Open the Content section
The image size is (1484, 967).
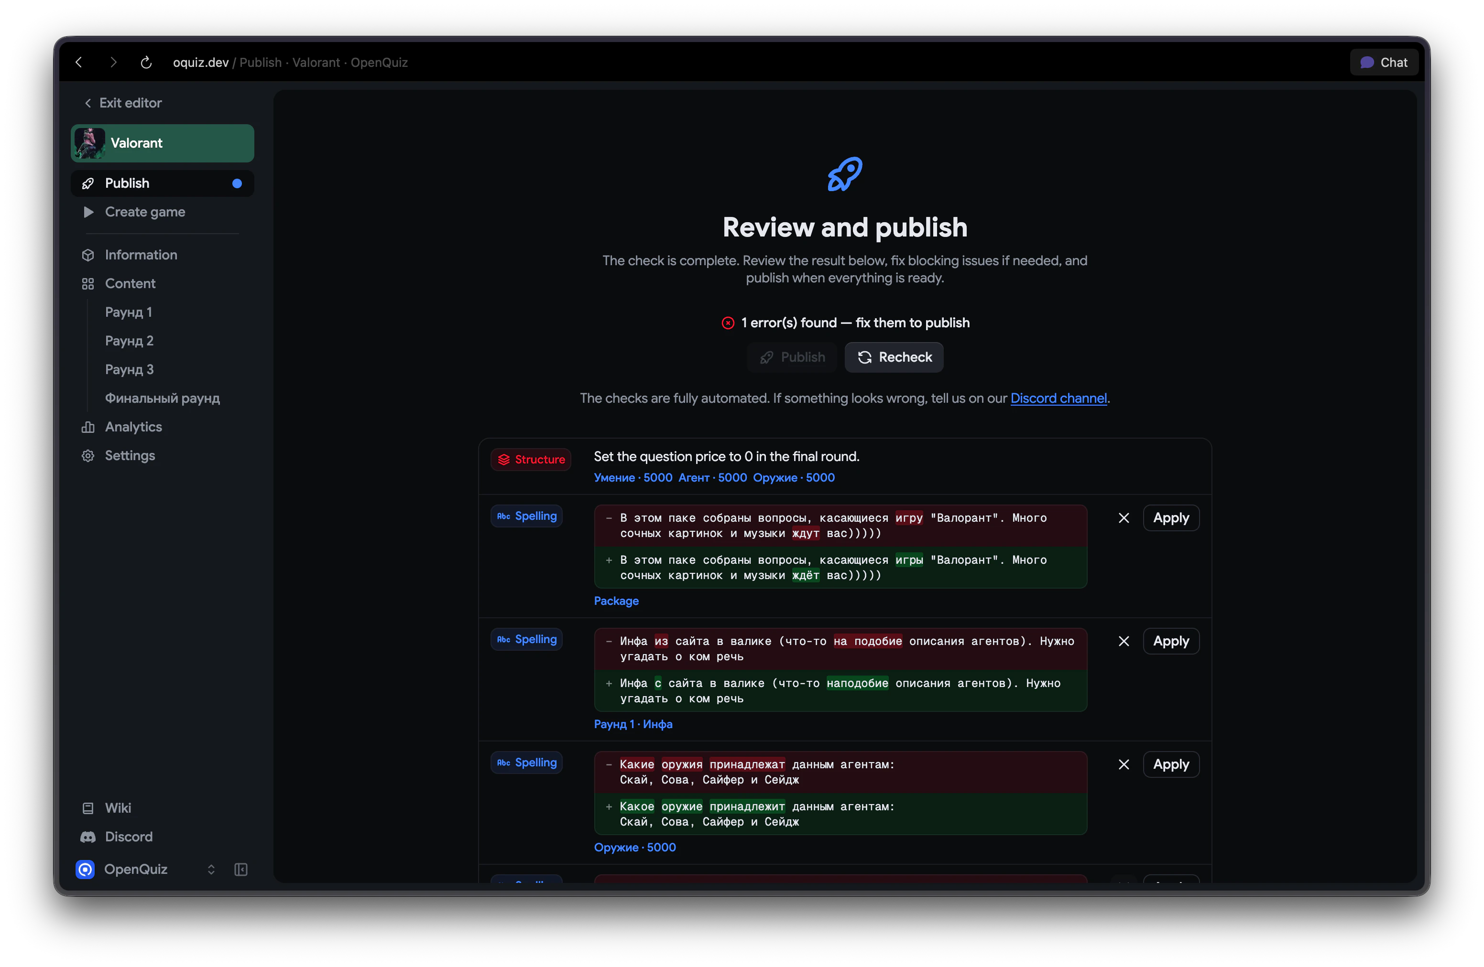click(162, 283)
